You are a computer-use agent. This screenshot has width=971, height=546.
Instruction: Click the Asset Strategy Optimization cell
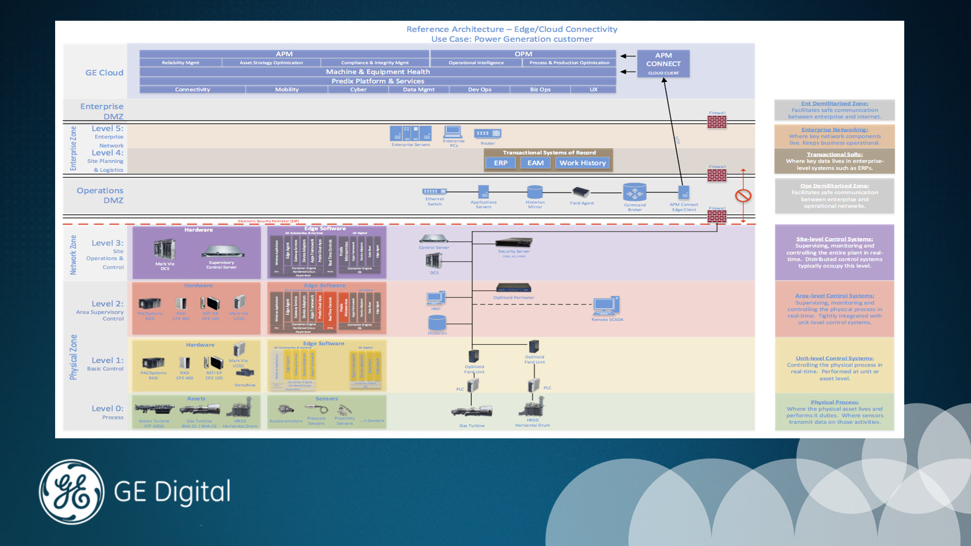click(271, 63)
